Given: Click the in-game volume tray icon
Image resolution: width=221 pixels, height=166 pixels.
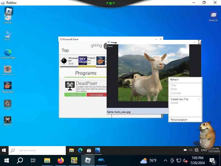Looking at the screenshot, I should 191,150.
